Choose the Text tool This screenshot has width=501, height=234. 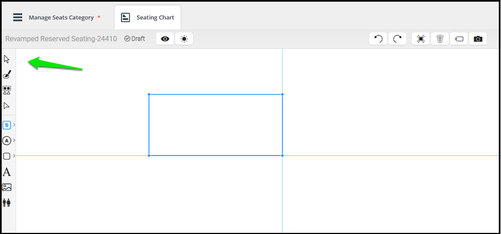pos(7,172)
